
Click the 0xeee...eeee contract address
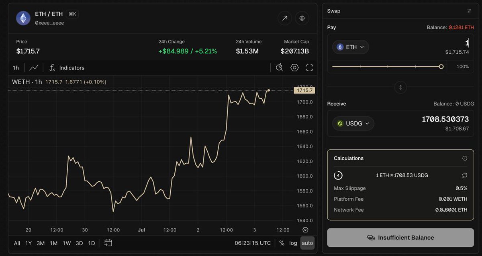coord(49,23)
